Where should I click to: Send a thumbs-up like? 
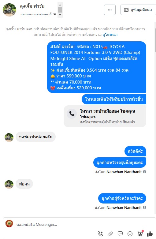[x=150, y=234]
